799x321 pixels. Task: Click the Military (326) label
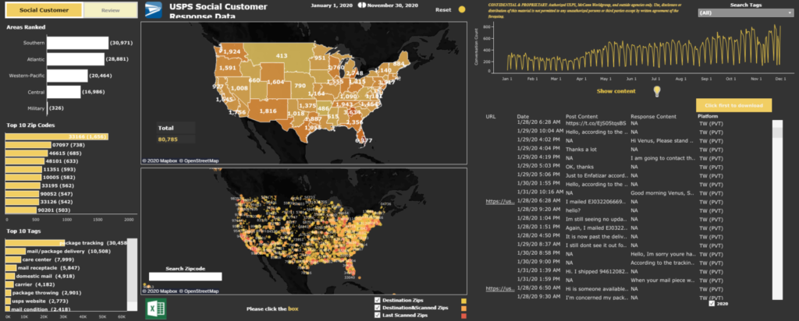tap(57, 108)
